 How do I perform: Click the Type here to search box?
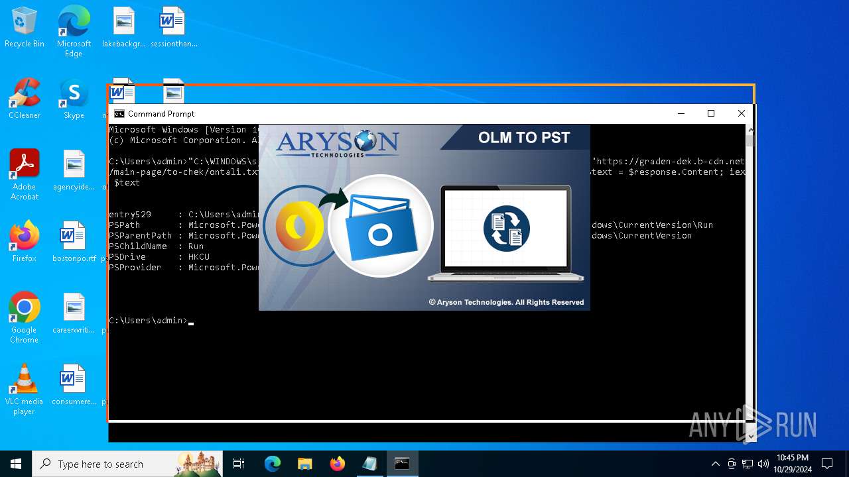tap(127, 464)
